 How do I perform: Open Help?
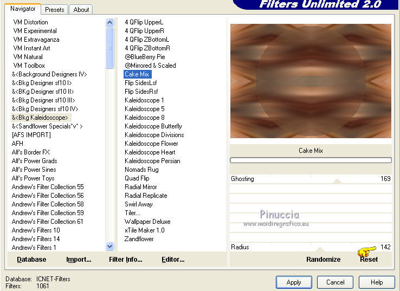pos(377,282)
